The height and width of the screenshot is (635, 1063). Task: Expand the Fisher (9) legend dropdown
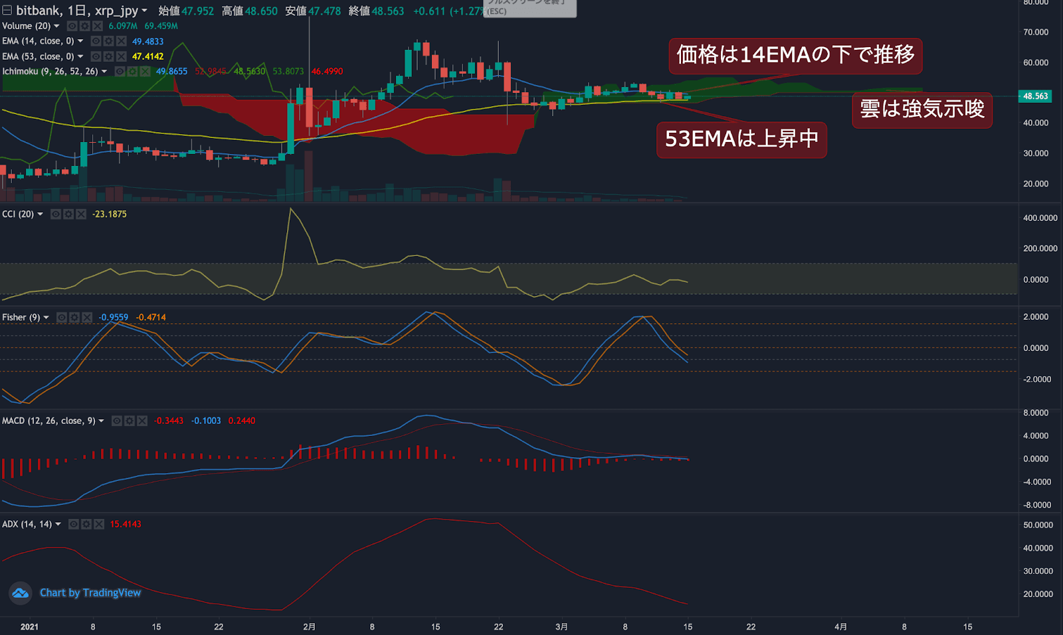[46, 318]
